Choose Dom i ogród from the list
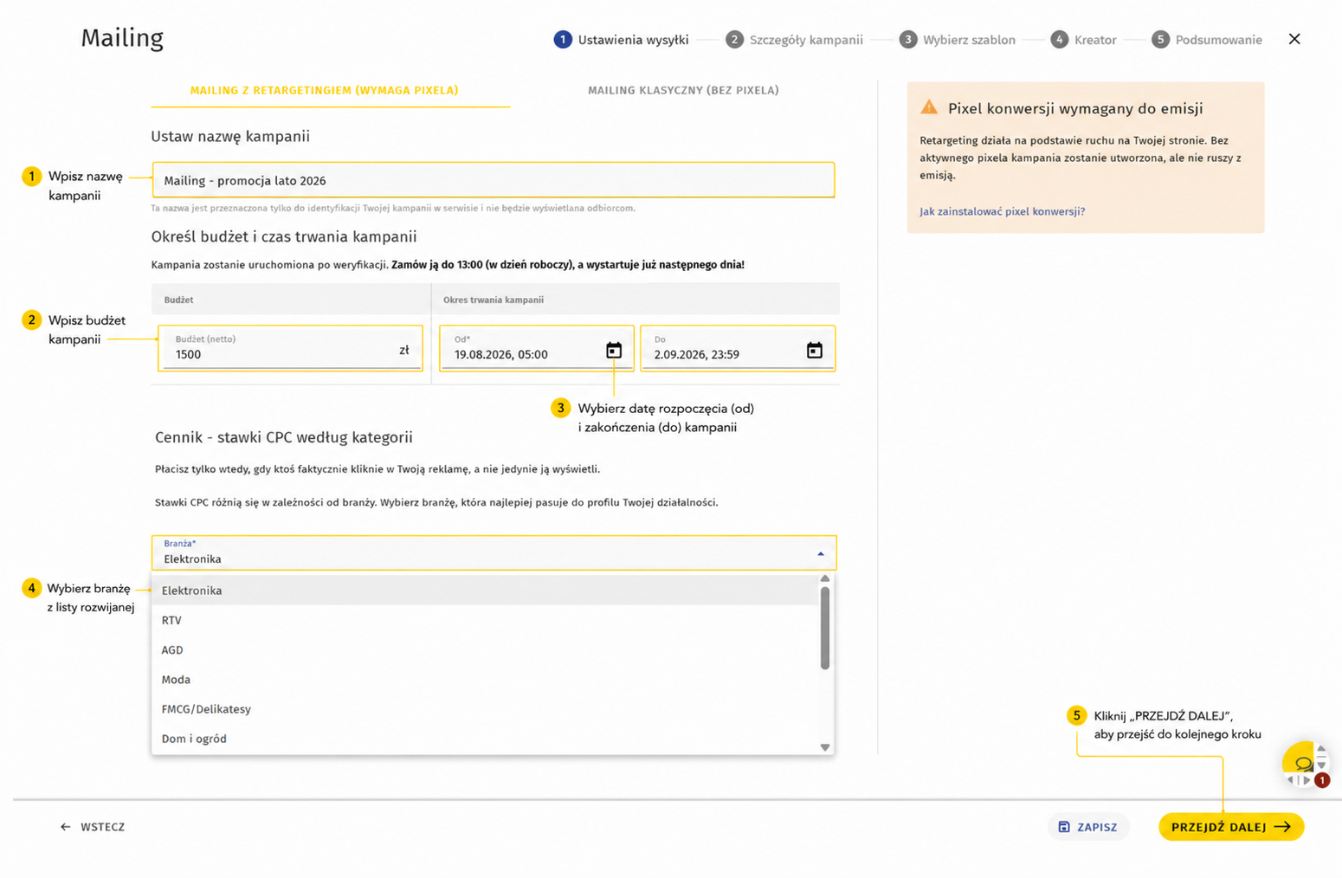The width and height of the screenshot is (1342, 878). click(x=485, y=738)
